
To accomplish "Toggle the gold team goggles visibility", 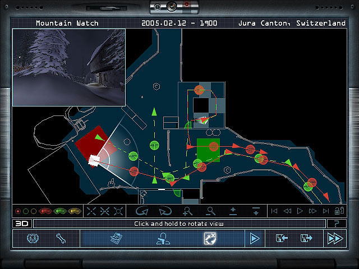I will 74,211.
